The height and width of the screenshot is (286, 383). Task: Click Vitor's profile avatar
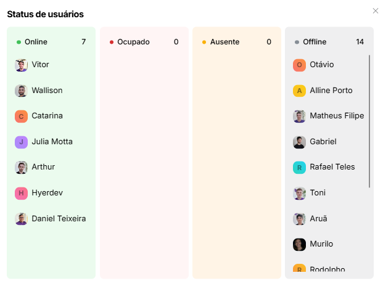[21, 65]
